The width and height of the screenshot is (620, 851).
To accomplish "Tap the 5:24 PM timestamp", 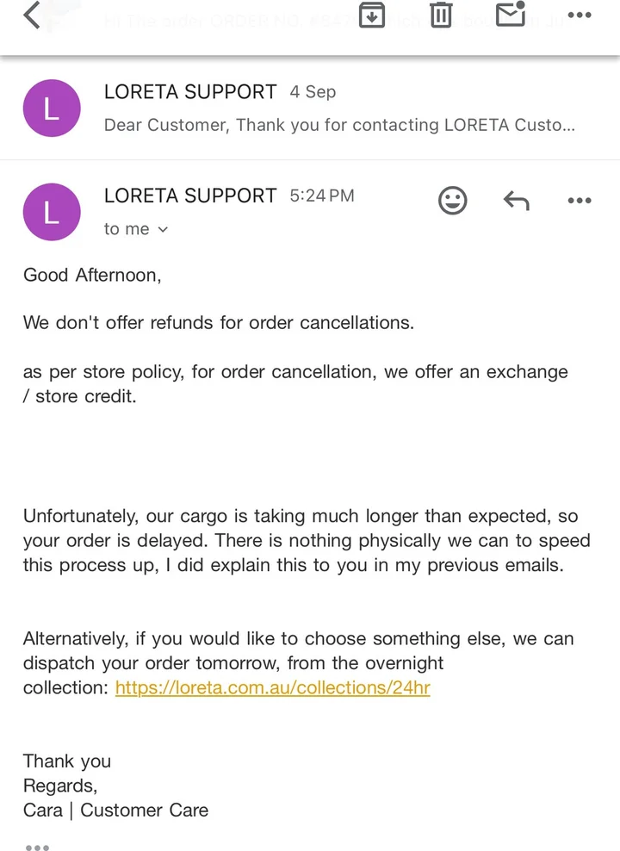I will 322,196.
